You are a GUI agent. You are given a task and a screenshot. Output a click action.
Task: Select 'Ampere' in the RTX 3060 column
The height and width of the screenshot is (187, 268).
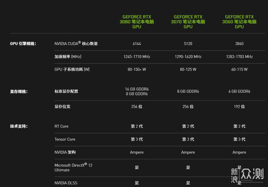tap(239, 152)
